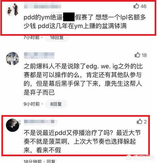Image resolution: width=158 pixels, height=163 pixels.
Task: Click the black censored box in first comment
Action: 69,17
